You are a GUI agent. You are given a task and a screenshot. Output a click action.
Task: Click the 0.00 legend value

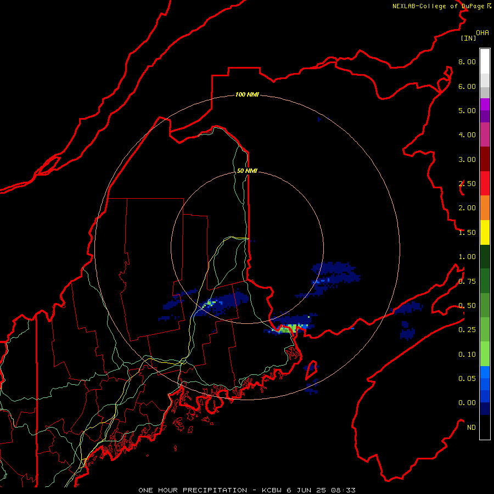pos(467,403)
